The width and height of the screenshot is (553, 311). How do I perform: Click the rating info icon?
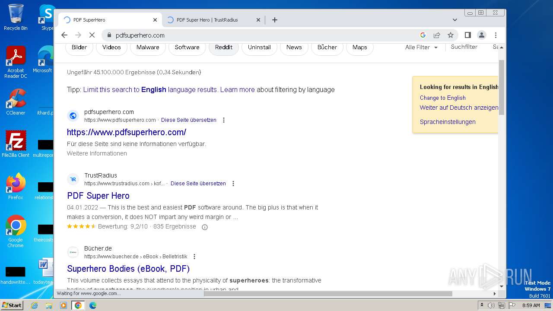[205, 227]
